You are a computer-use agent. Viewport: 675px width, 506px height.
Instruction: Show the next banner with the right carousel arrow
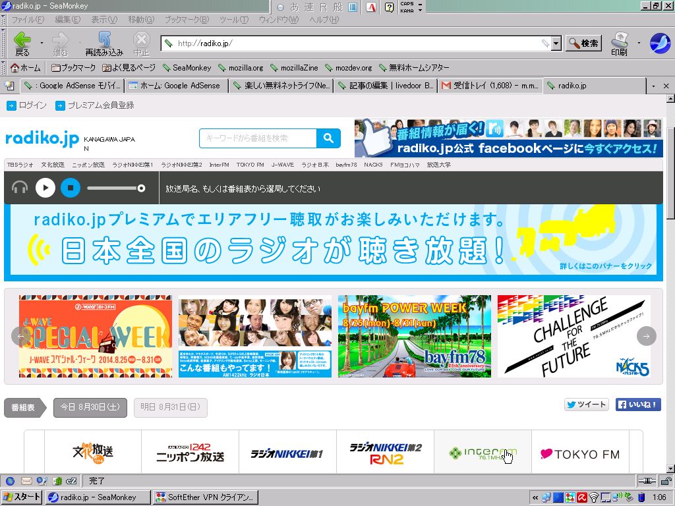(646, 336)
